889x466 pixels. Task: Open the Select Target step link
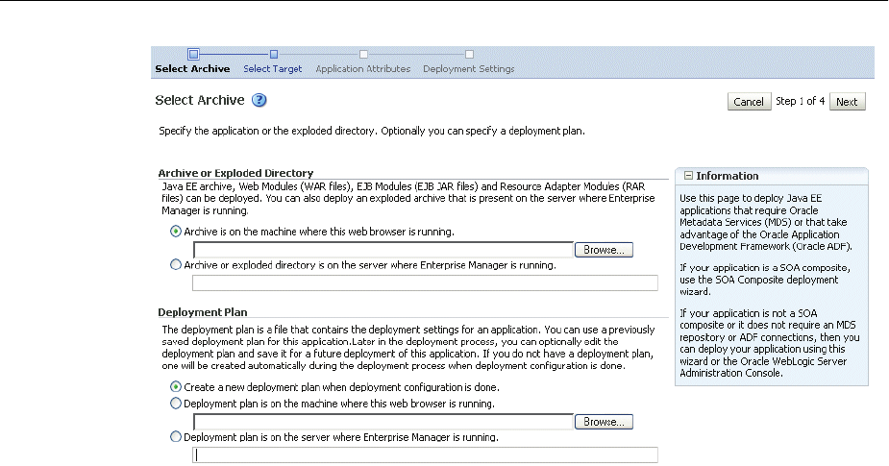[x=273, y=69]
